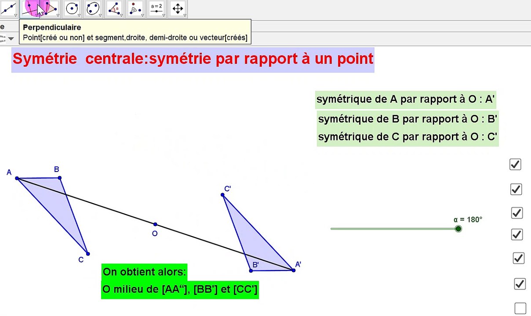Click text 'symétrique de A par rapport à O : A''

(x=406, y=99)
